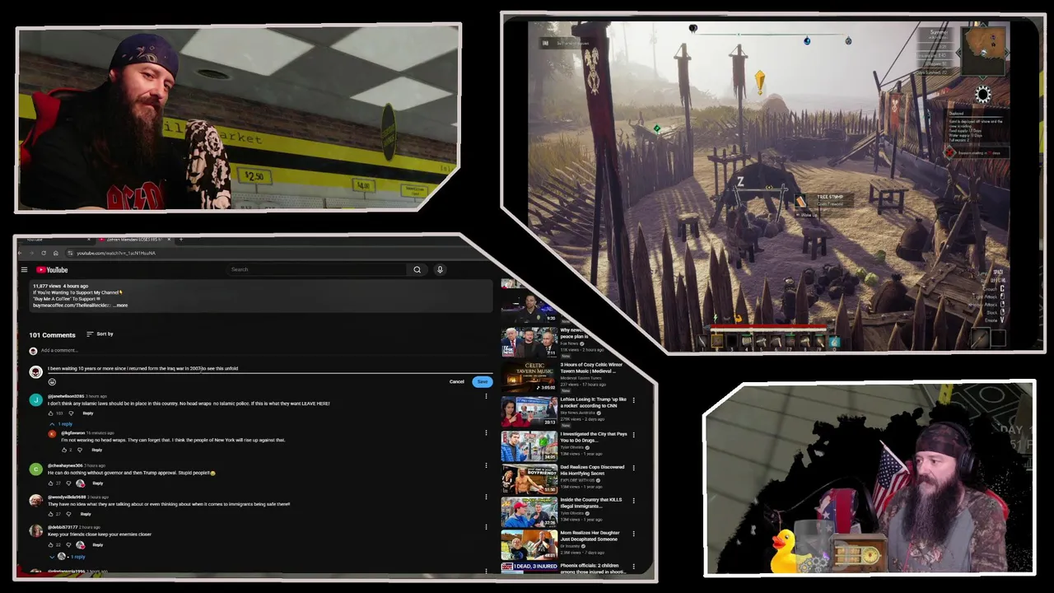Expand description with ...more

coord(120,306)
